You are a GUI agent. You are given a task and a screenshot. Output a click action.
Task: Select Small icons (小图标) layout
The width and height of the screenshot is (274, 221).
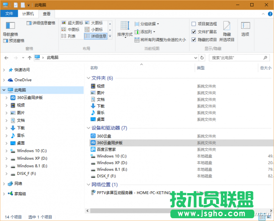coord(94,29)
